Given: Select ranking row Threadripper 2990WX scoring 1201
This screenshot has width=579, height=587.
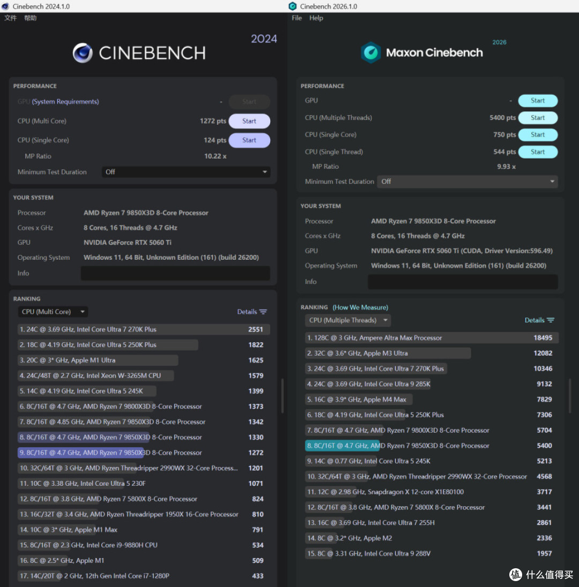Looking at the screenshot, I should (x=144, y=468).
